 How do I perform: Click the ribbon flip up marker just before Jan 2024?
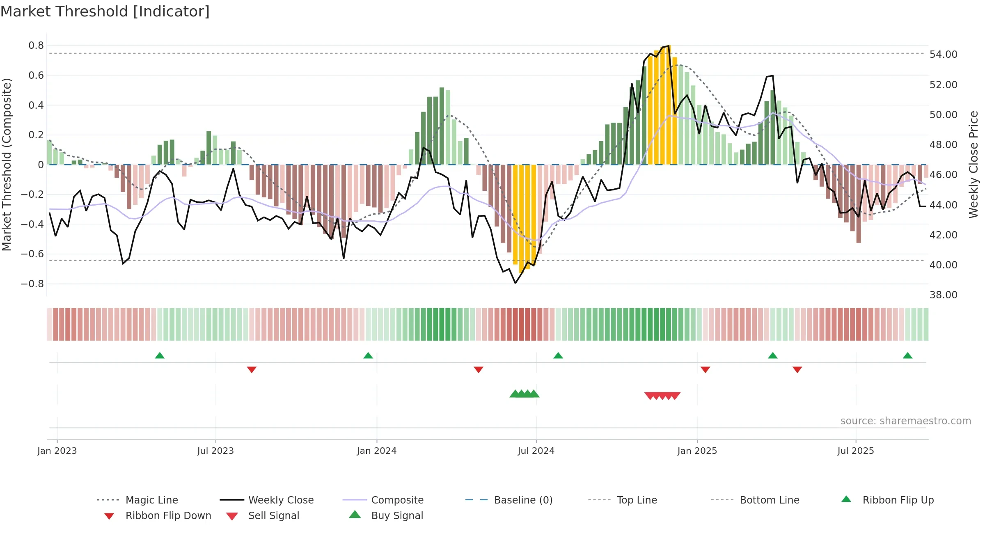[x=368, y=355]
